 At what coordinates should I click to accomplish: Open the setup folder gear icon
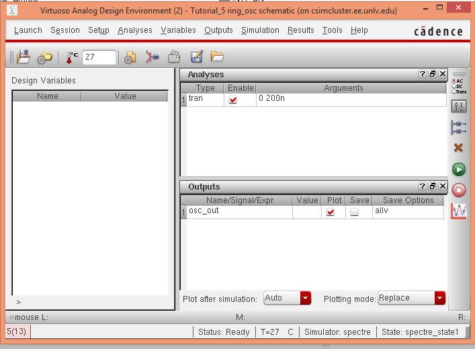tap(44, 57)
